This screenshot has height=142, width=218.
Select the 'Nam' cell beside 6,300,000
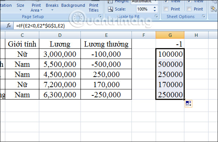coord(22,95)
